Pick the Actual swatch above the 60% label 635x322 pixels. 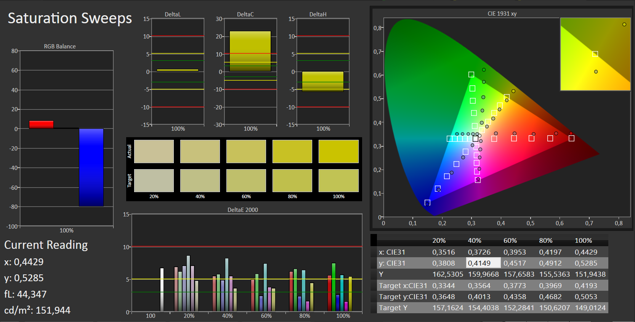click(246, 151)
